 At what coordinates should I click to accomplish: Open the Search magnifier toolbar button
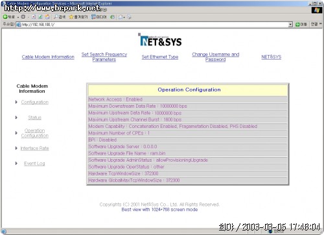coord(60,17)
